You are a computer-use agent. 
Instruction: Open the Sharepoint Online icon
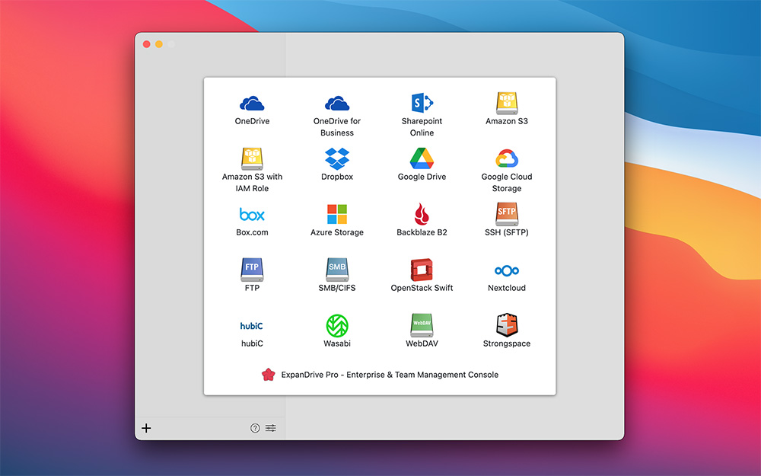pyautogui.click(x=422, y=103)
